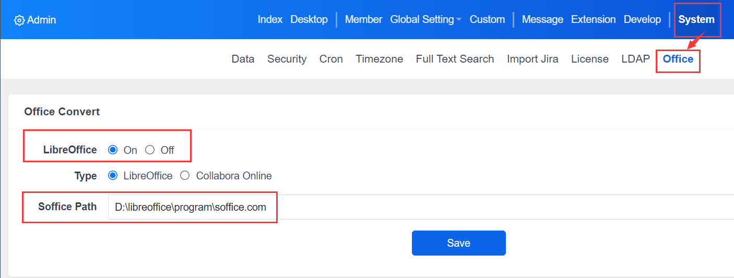Click the Extension menu item
This screenshot has height=278, width=734.
[x=593, y=20]
